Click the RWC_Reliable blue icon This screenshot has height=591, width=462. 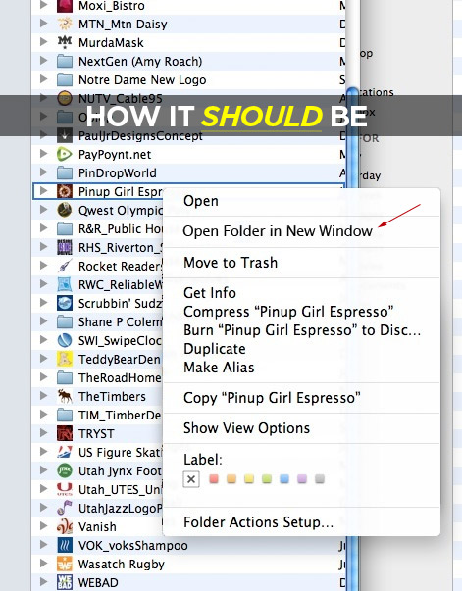(65, 284)
